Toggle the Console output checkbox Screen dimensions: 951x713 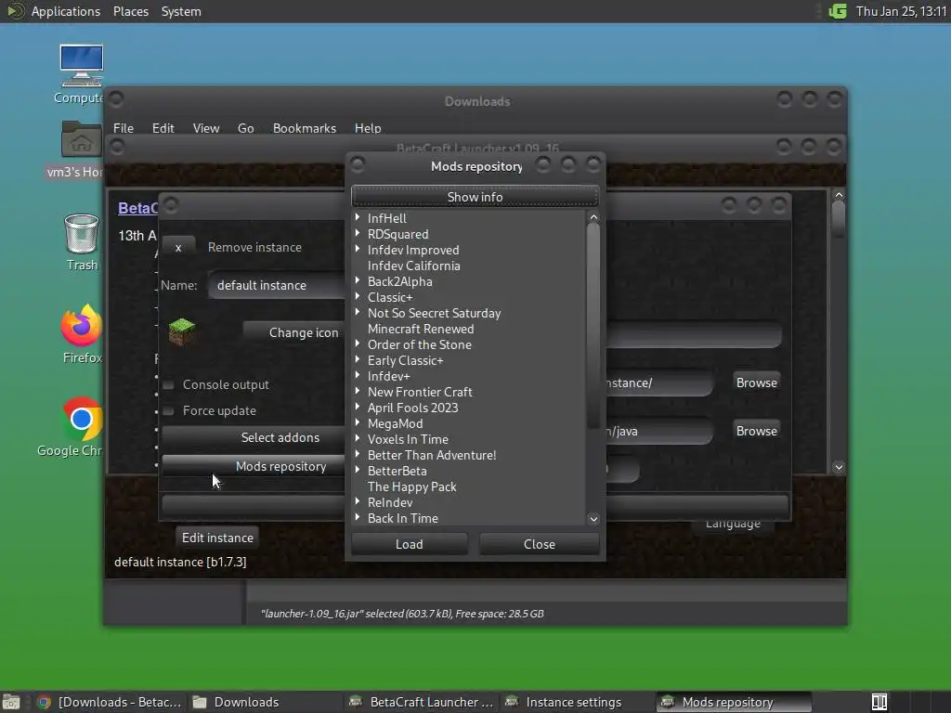click(x=168, y=384)
